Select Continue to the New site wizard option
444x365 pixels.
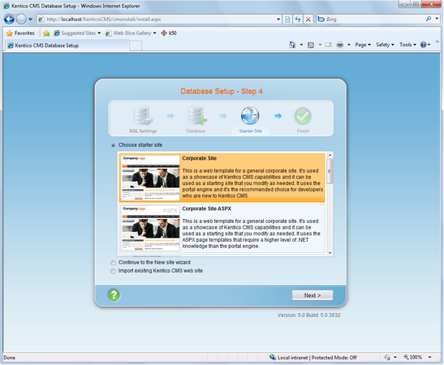[113, 263]
